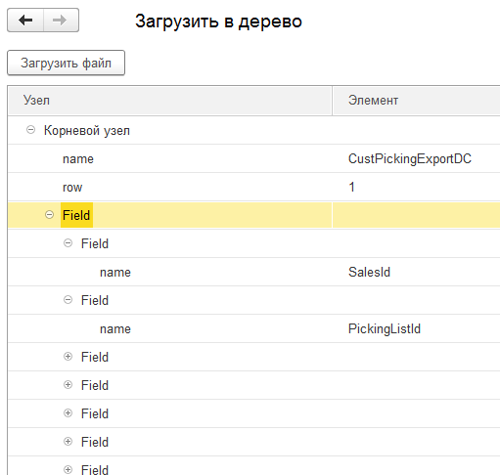This screenshot has height=475, width=500.
Task: Collapse the Корневой узел tree node
Action: 30,130
